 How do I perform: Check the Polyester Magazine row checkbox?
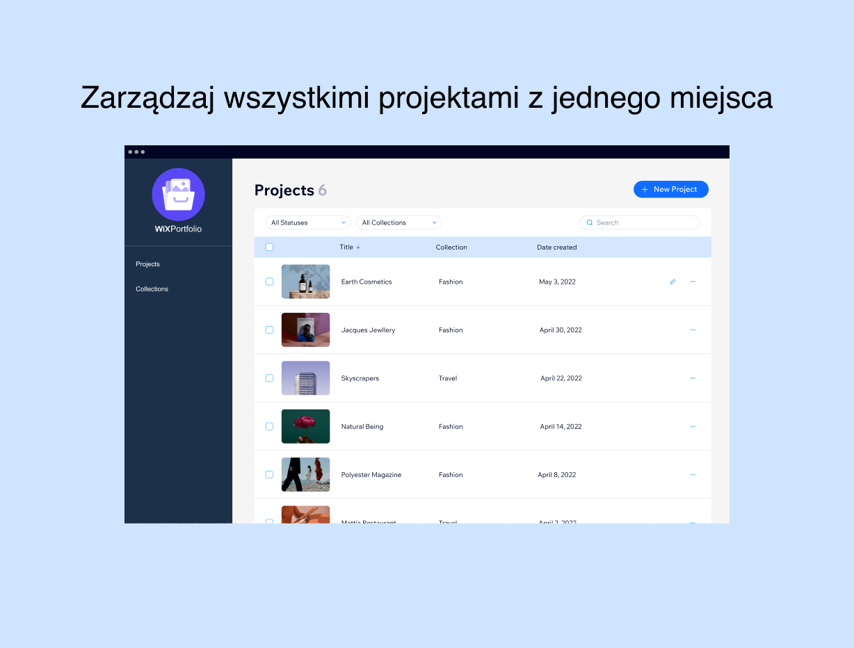coord(269,474)
